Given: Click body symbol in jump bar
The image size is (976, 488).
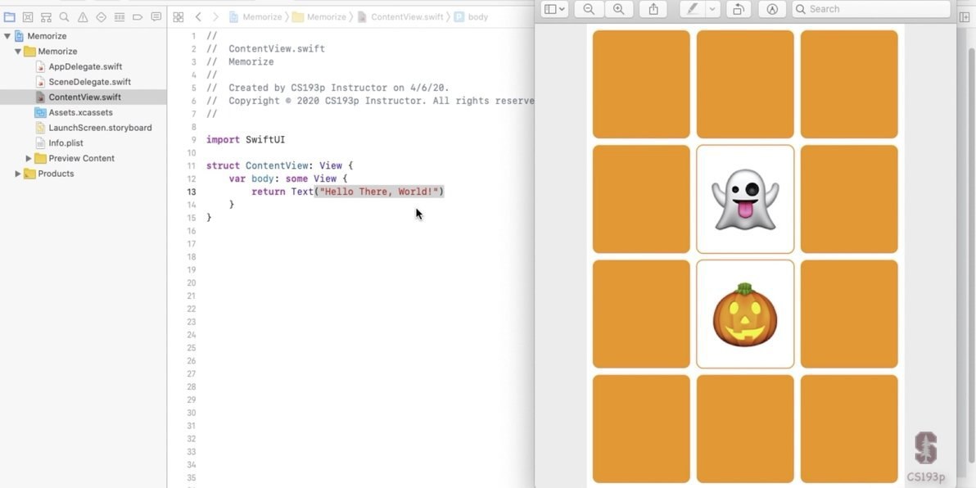Looking at the screenshot, I should point(471,17).
